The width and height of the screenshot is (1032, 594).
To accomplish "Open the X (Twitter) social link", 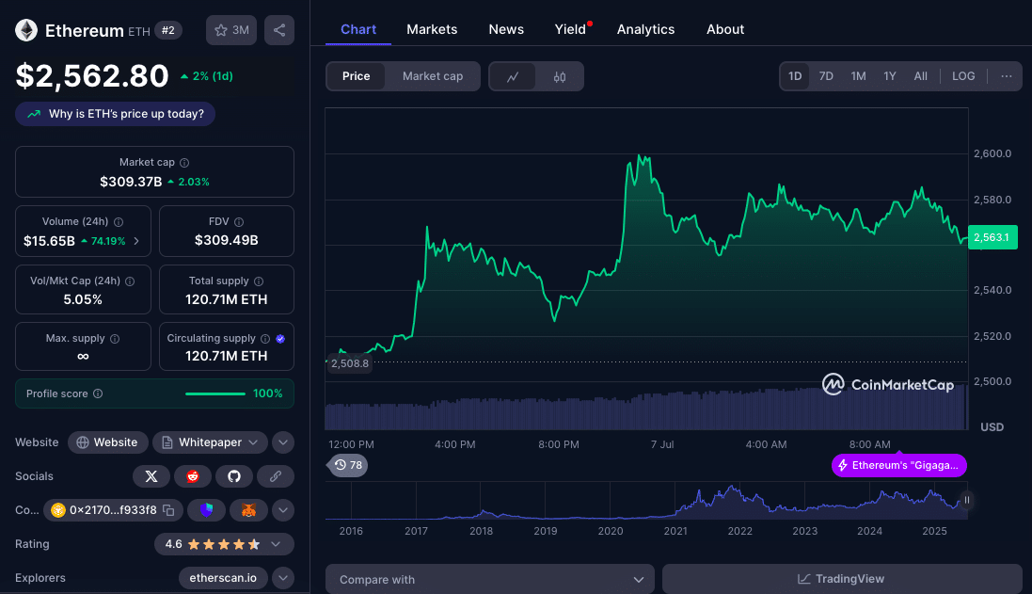I will coord(151,476).
